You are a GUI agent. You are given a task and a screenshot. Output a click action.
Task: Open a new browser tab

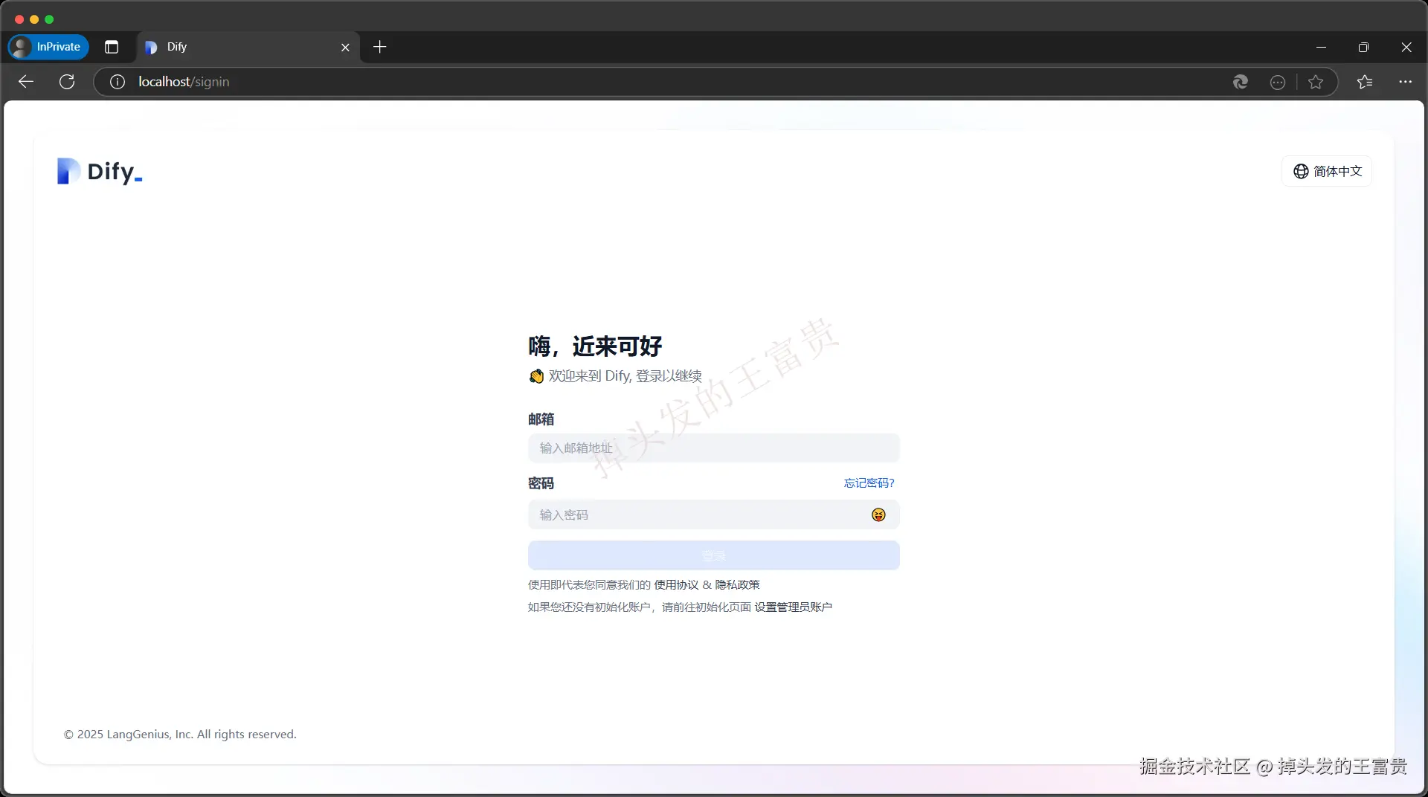379,47
